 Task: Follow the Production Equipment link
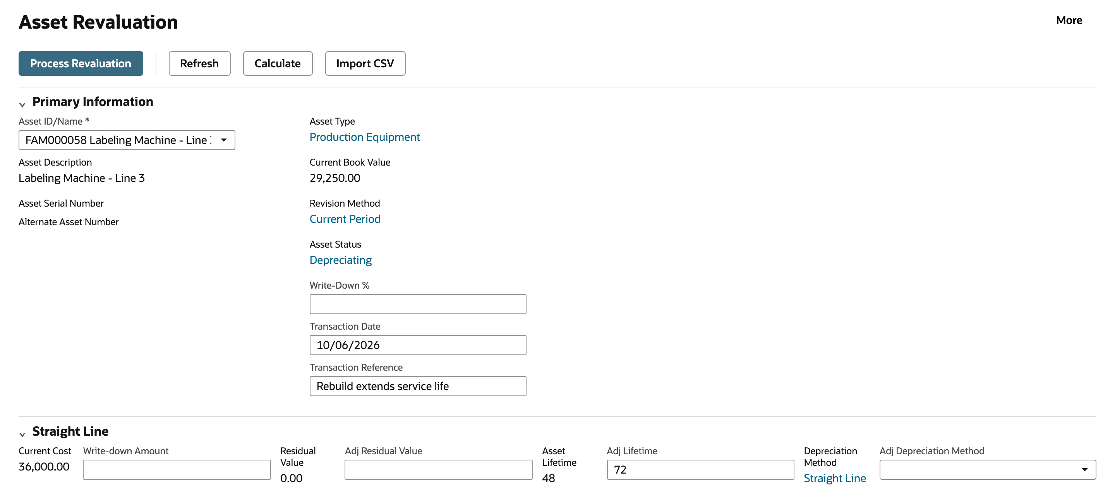click(x=364, y=137)
